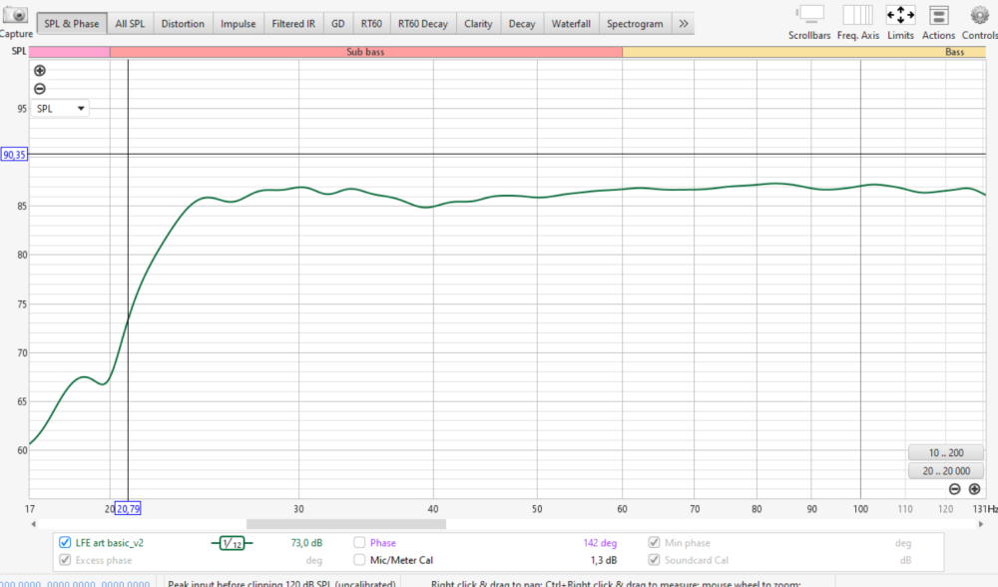Open the Spectrogram tab
Image resolution: width=998 pixels, height=587 pixels.
(x=636, y=22)
